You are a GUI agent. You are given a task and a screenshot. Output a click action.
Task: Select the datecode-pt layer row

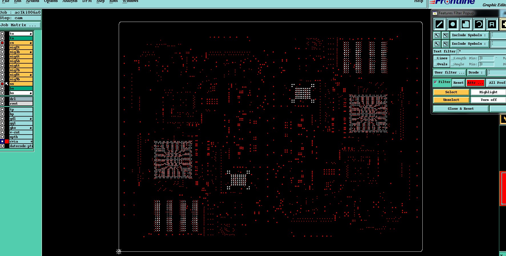(21, 146)
